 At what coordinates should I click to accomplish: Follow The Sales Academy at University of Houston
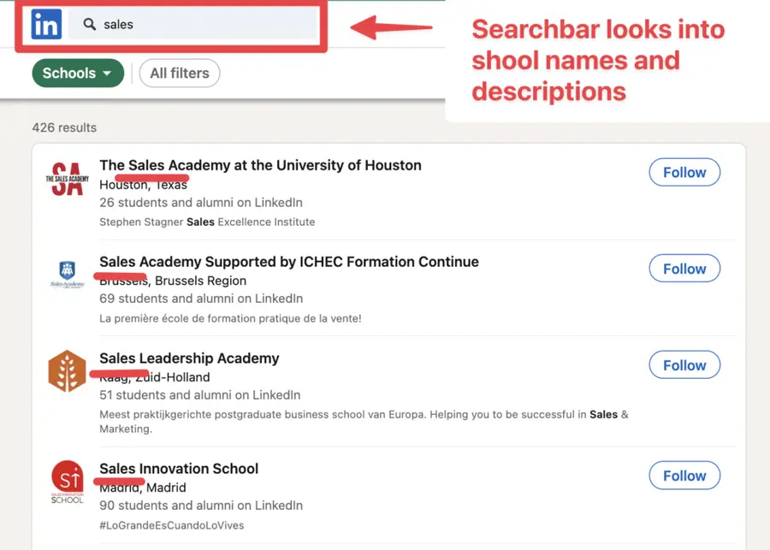684,172
